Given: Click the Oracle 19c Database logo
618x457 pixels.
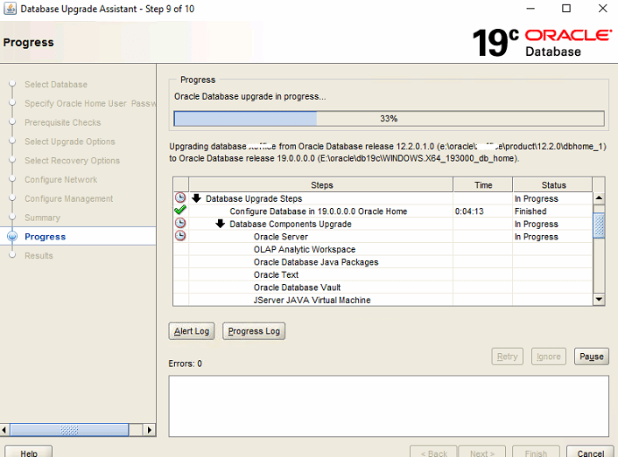Looking at the screenshot, I should tap(541, 42).
